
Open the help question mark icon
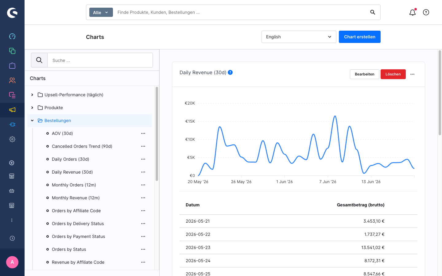click(x=426, y=12)
